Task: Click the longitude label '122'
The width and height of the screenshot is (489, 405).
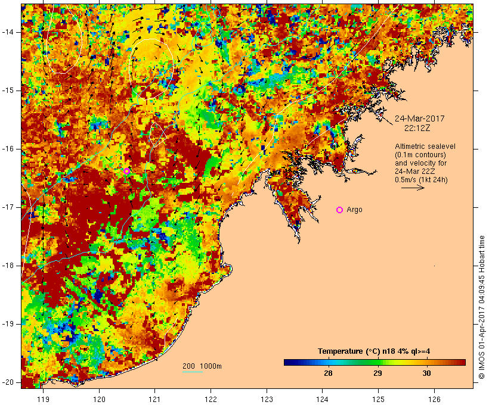Action: pos(211,400)
